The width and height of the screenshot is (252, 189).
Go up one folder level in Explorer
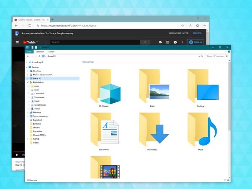(39, 56)
